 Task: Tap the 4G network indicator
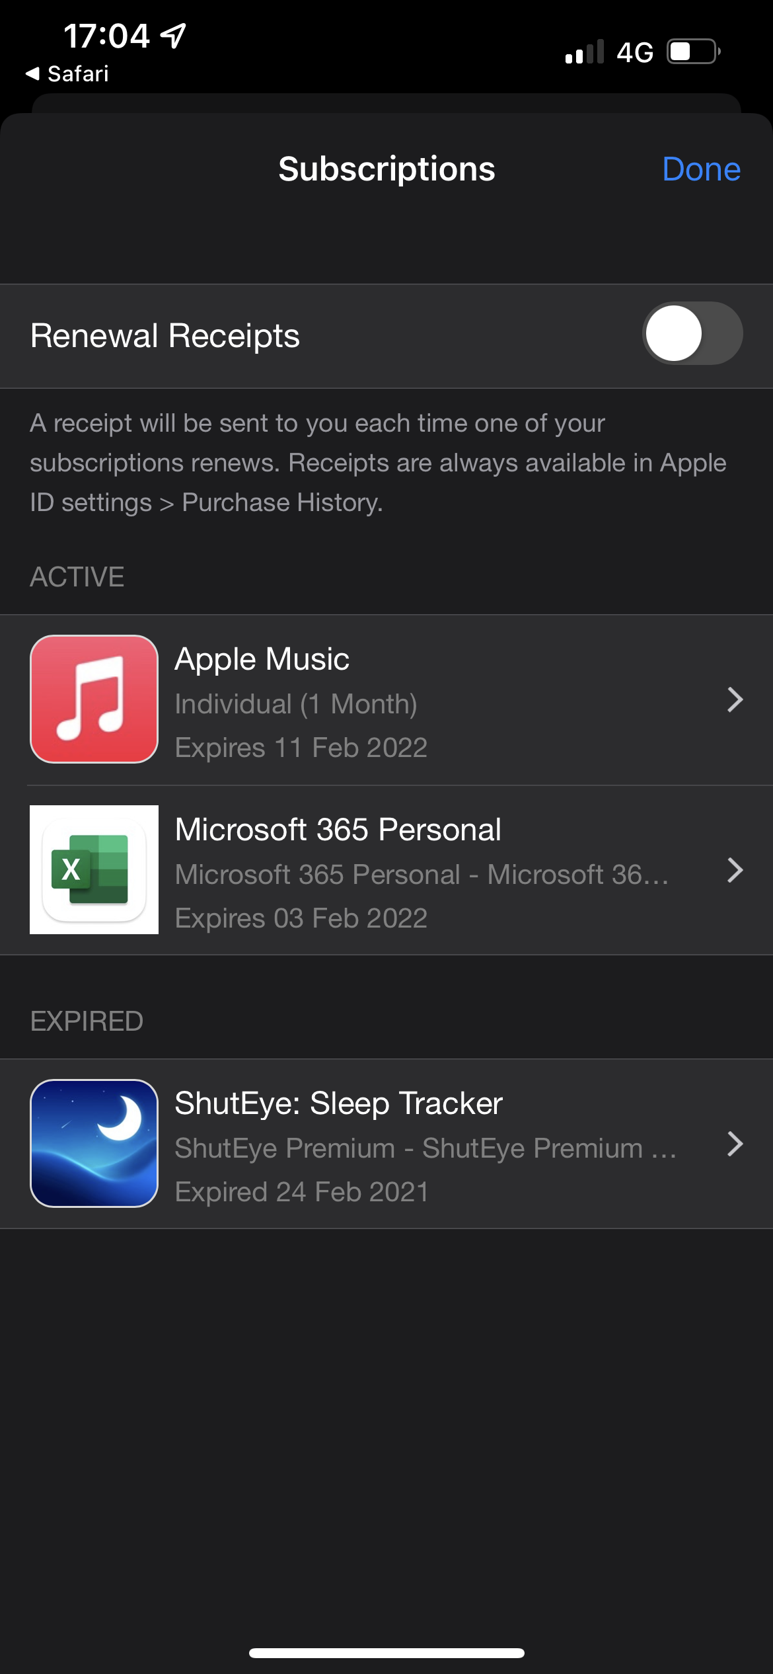point(635,52)
